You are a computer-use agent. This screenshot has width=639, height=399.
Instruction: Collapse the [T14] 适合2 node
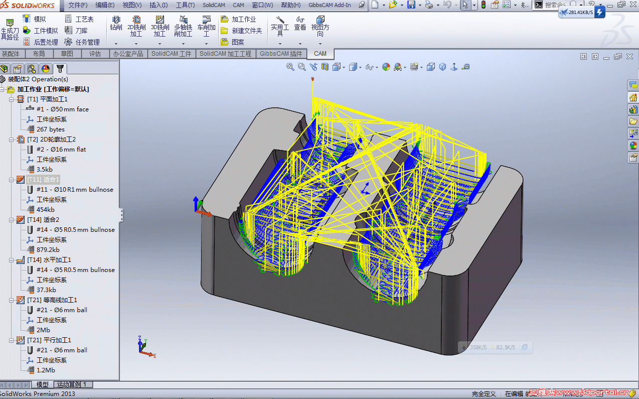12,220
